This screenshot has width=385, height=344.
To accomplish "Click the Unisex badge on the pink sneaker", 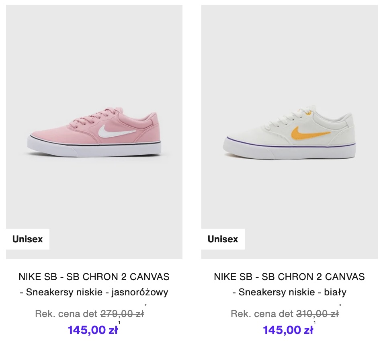I will 27,239.
